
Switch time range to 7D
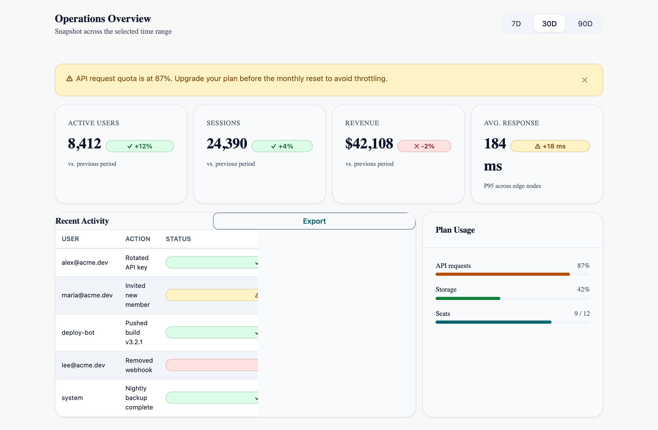click(x=516, y=24)
